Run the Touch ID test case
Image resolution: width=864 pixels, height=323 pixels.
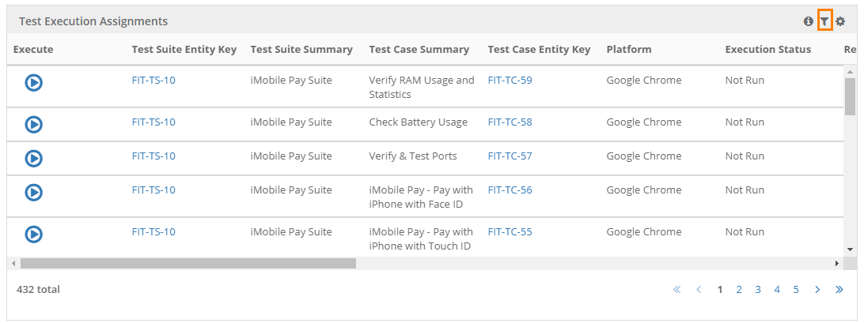point(34,234)
